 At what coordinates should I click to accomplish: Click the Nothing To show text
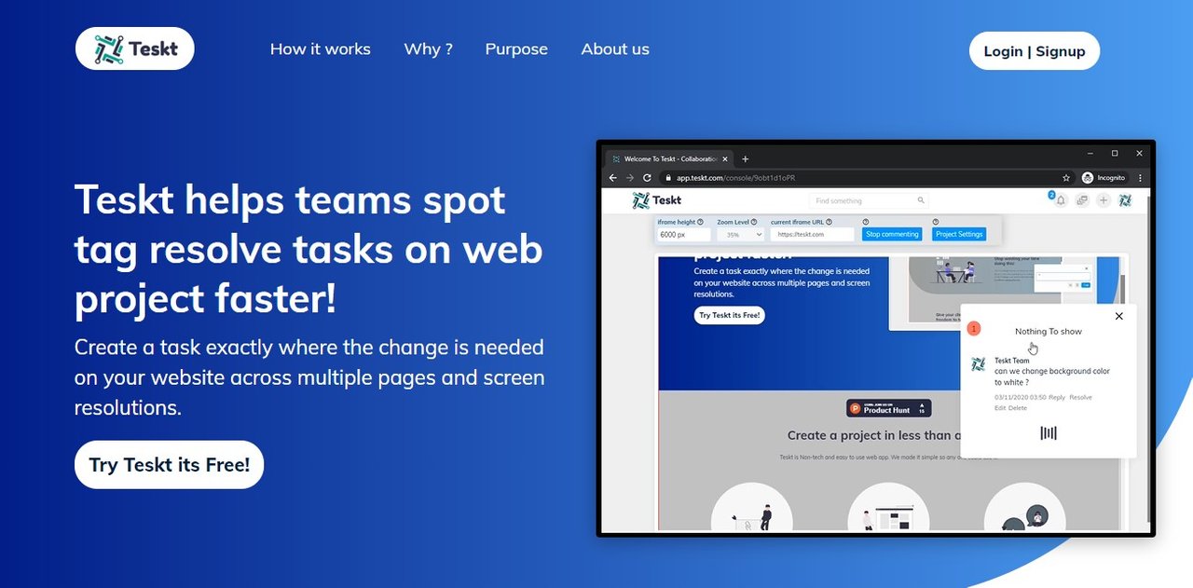point(1049,331)
